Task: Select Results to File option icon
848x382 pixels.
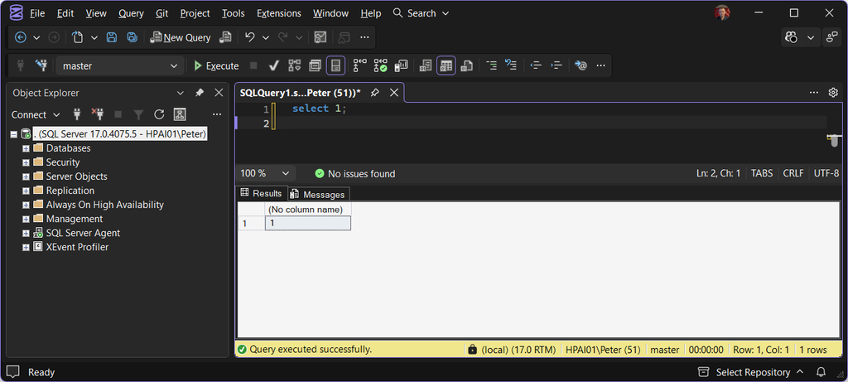Action: pos(466,65)
